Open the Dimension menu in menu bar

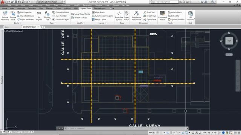66,5
